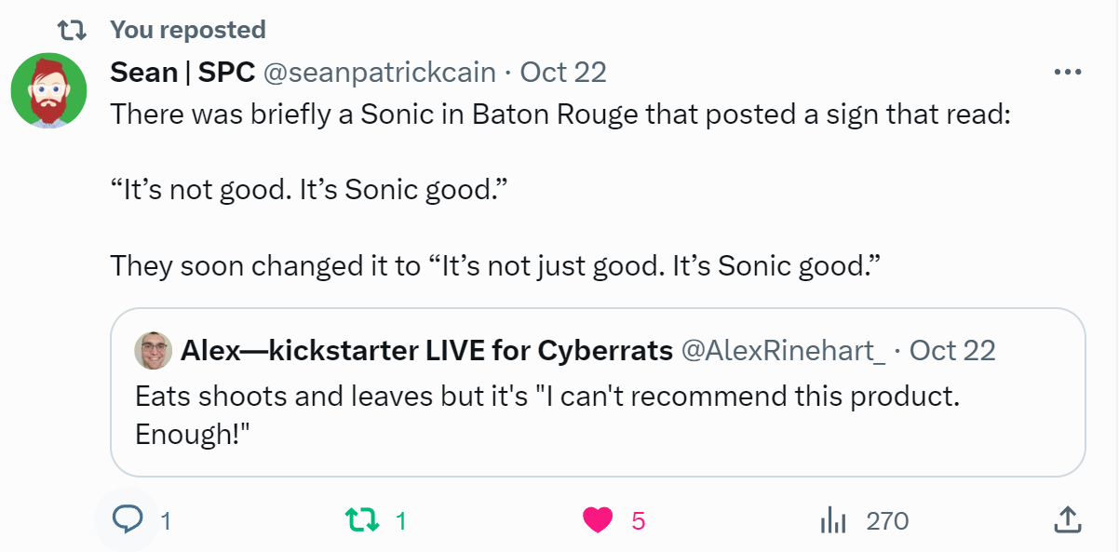The width and height of the screenshot is (1119, 552).
Task: Open the Sean | SPC display name
Action: click(x=182, y=72)
